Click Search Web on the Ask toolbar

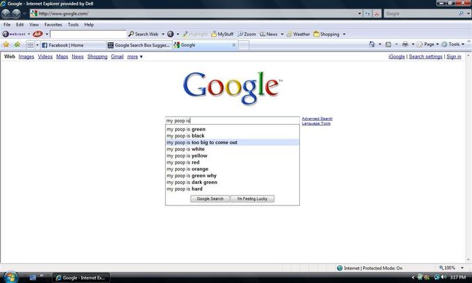pyautogui.click(x=144, y=34)
